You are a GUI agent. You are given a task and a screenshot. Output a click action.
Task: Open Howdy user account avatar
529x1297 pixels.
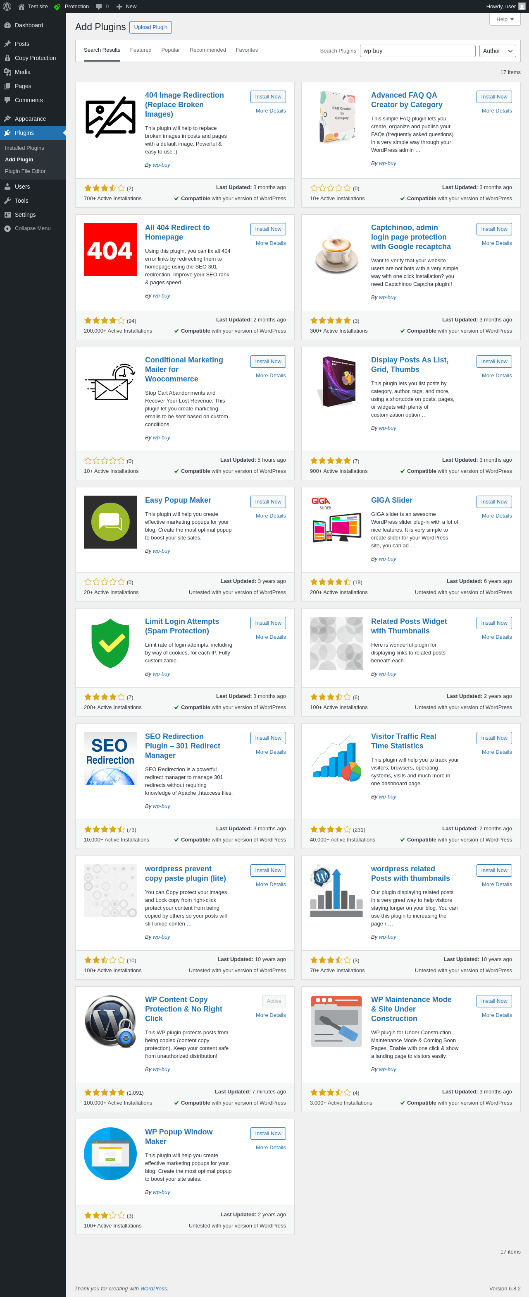(522, 7)
